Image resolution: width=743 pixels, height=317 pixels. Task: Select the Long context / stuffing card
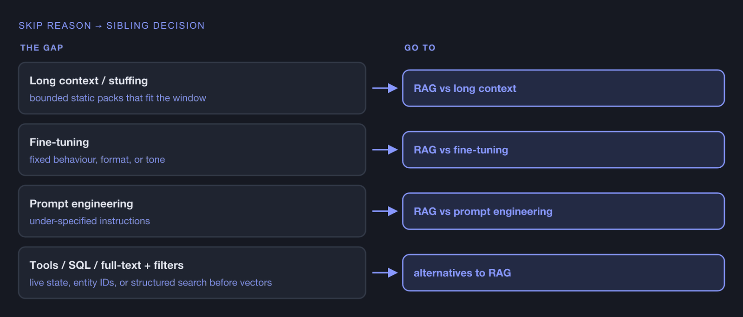[192, 88]
